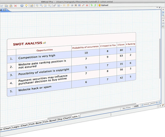Select the score cell showing 80
The image size is (165, 137).
[x=121, y=50]
